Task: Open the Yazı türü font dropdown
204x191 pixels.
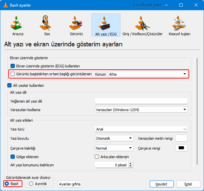Action: (141, 129)
